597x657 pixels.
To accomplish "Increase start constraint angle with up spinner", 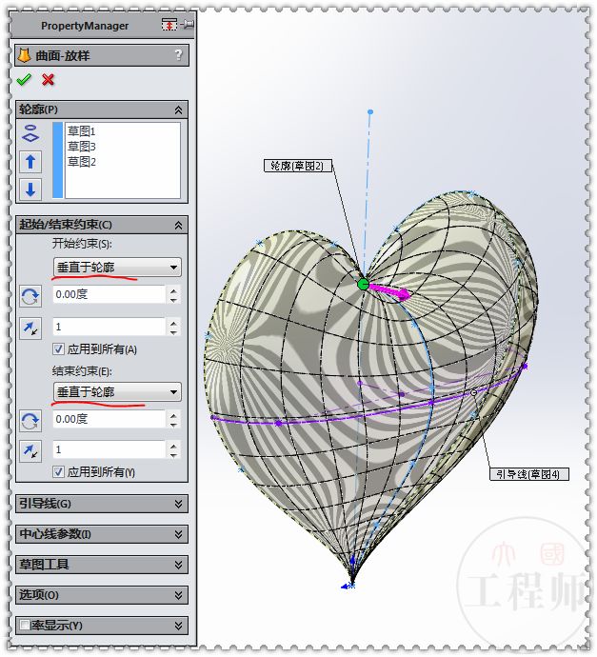I will [173, 290].
